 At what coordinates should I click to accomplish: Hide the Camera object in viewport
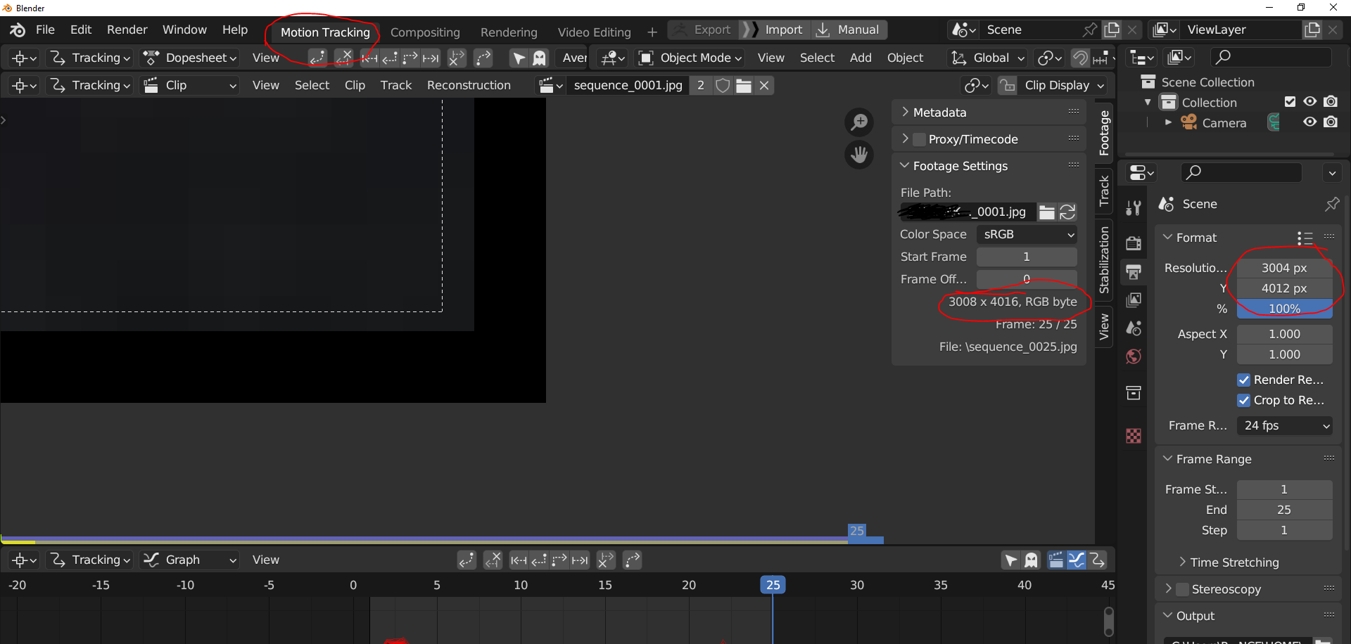point(1309,122)
